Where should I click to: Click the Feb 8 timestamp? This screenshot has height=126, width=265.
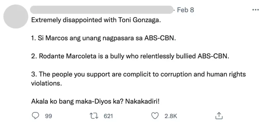[185, 10]
